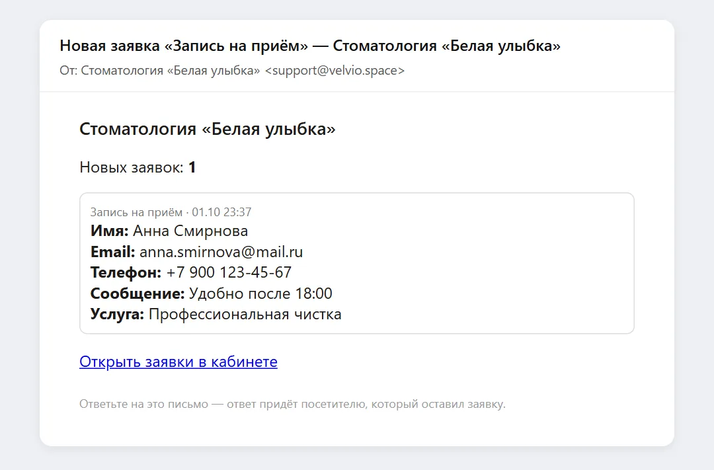Viewport: 714px width, 470px height.
Task: Click the «Услуга:» field label
Action: 117,314
